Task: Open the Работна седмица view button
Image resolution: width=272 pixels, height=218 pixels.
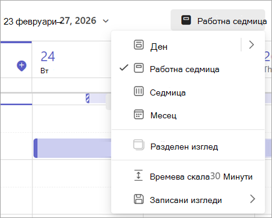Action: tap(218, 20)
